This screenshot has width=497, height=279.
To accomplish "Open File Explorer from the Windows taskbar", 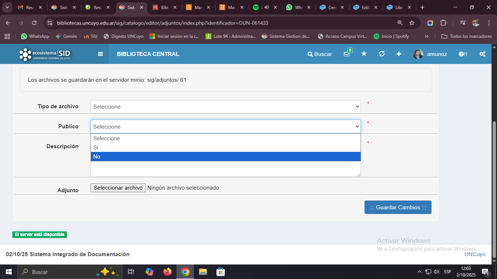I will (x=203, y=272).
